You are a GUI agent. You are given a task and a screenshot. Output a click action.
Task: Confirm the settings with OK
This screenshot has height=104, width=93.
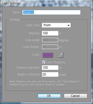pyautogui.click(x=49, y=96)
